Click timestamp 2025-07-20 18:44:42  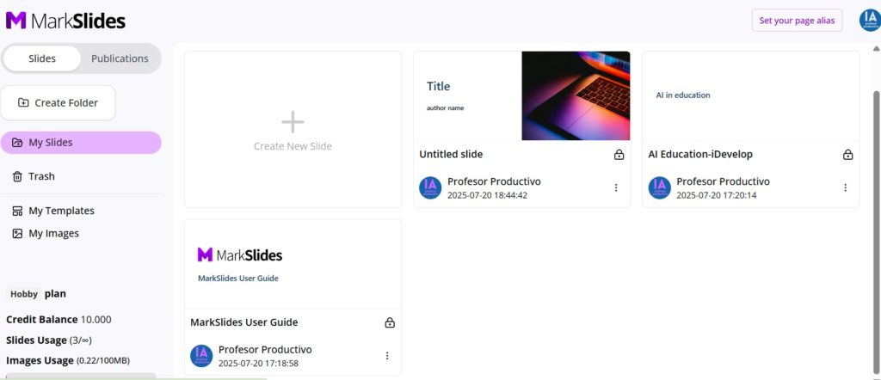tap(487, 195)
